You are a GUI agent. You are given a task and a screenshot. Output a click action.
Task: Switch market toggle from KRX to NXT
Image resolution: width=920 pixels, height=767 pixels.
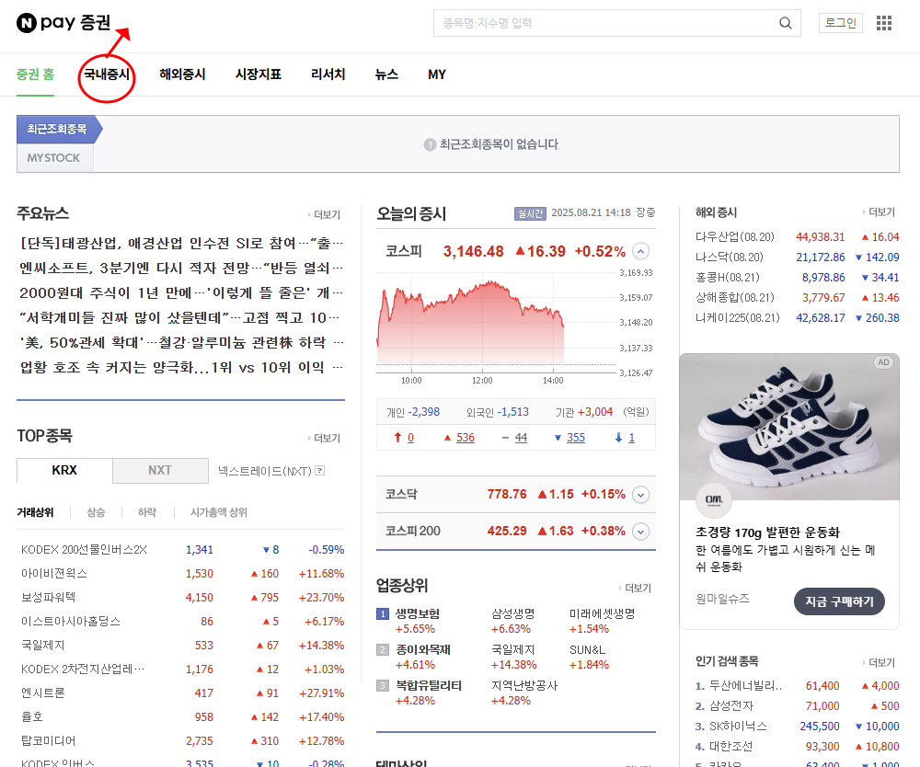pos(160,470)
